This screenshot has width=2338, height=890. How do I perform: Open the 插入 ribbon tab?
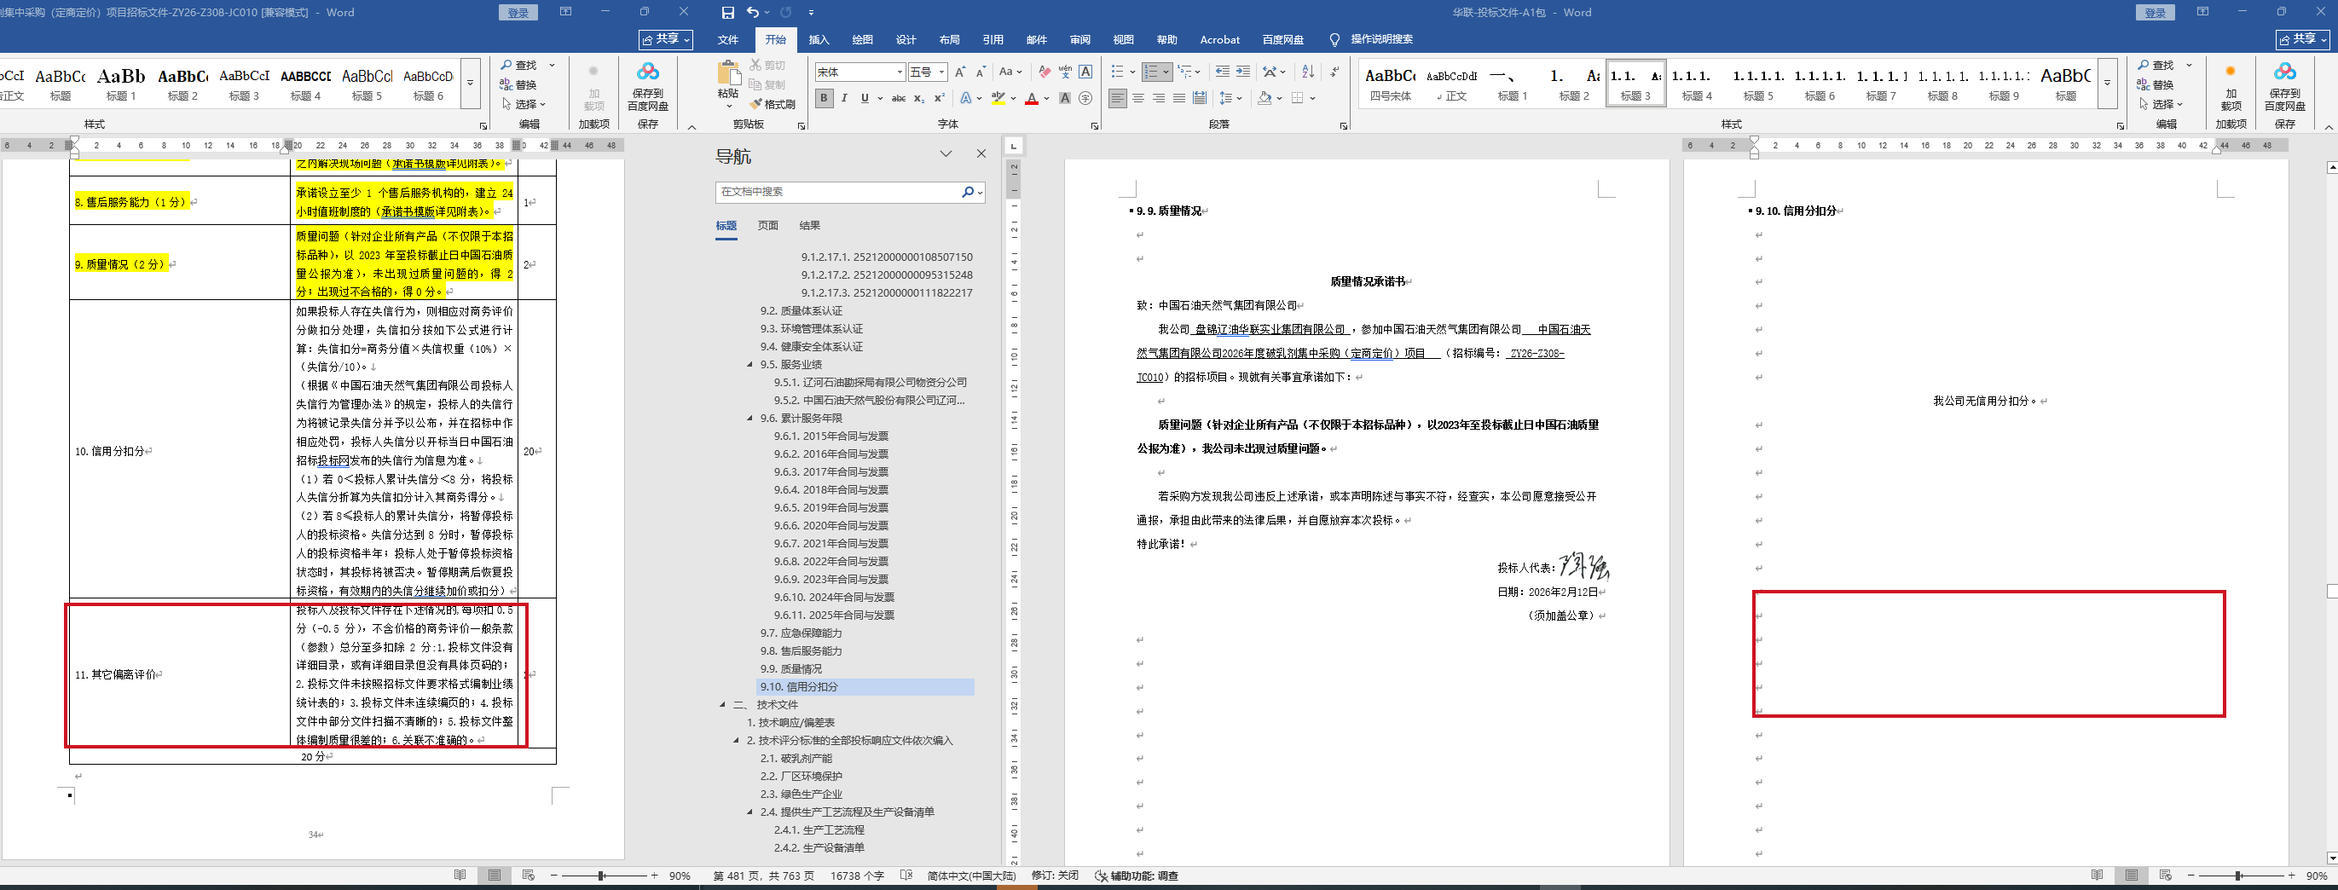pyautogui.click(x=819, y=40)
